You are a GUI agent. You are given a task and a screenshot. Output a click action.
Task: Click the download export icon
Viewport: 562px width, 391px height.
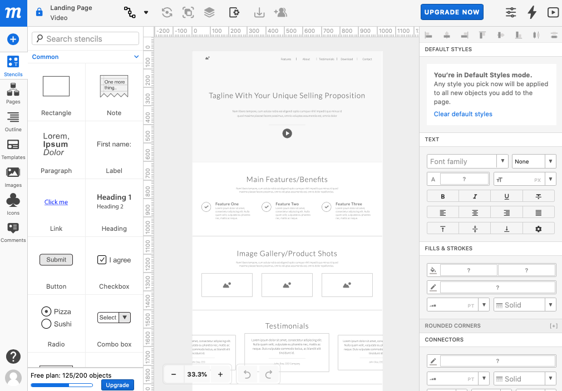(x=259, y=13)
